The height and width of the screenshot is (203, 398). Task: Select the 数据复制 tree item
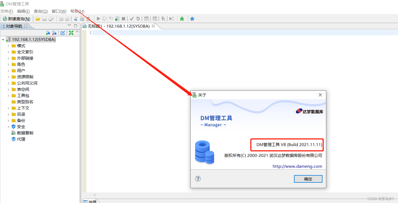pyautogui.click(x=25, y=133)
